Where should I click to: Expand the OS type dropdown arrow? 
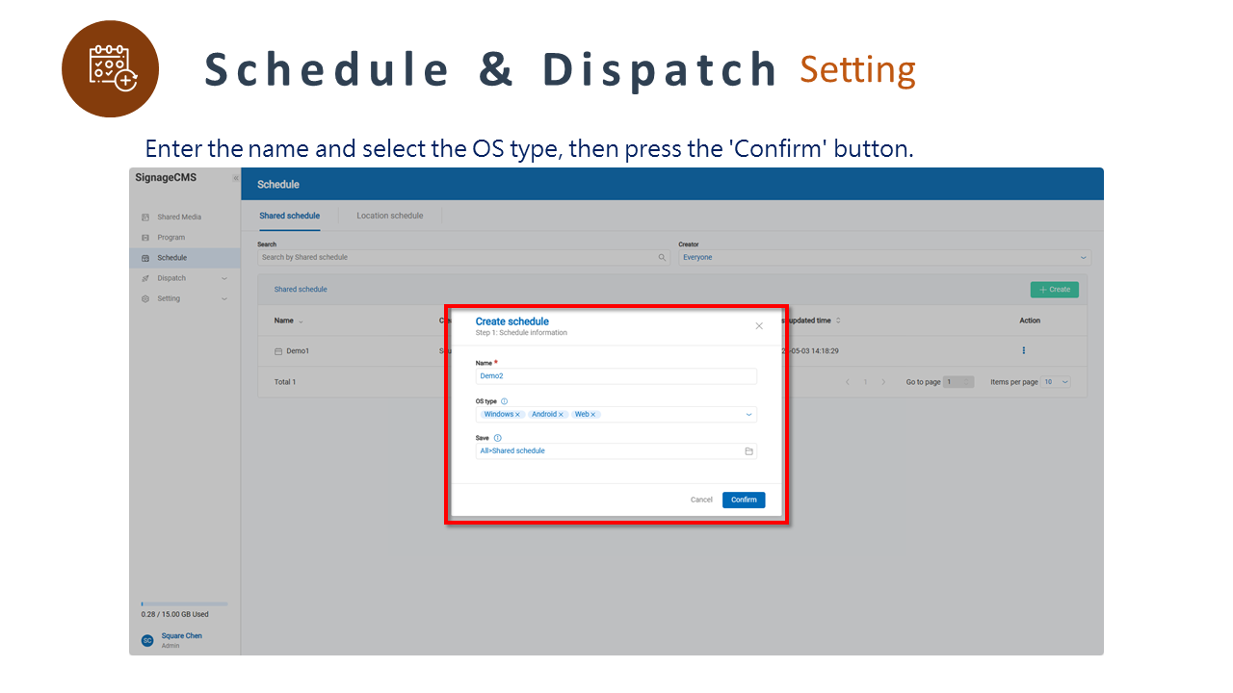click(x=748, y=415)
